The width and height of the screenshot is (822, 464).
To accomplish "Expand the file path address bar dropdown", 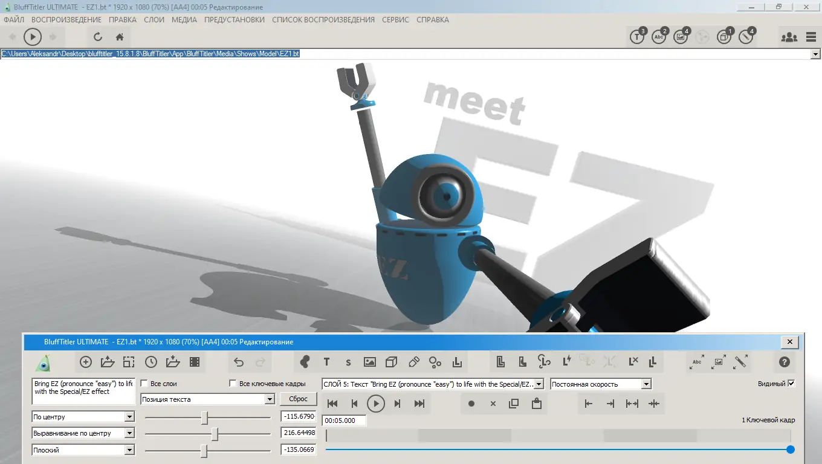I will [815, 54].
